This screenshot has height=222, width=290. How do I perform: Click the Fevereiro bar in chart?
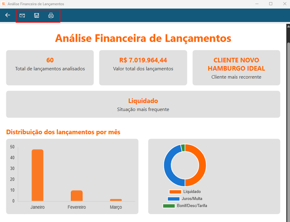(x=77, y=196)
